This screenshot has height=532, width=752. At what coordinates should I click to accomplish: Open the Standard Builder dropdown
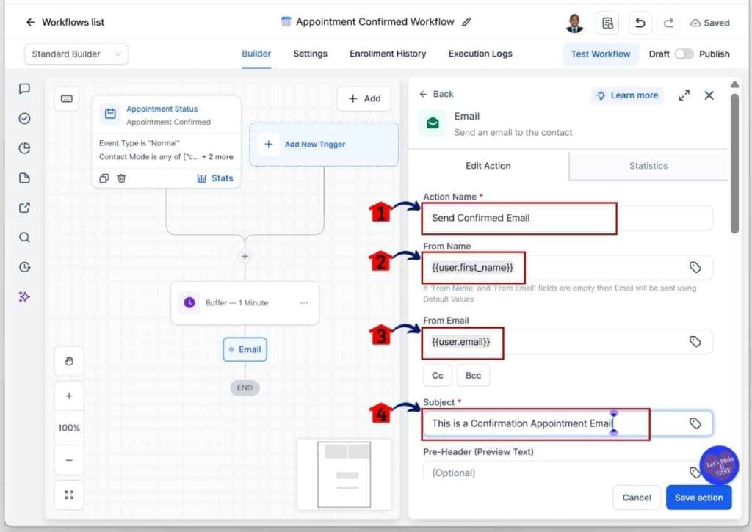[76, 54]
